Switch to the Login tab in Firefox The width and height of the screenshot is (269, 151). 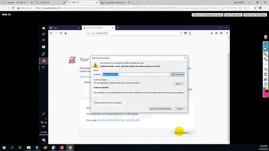click(x=64, y=28)
